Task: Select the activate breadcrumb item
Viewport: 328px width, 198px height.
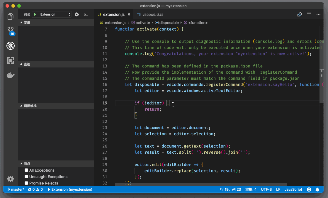Action: [142, 23]
